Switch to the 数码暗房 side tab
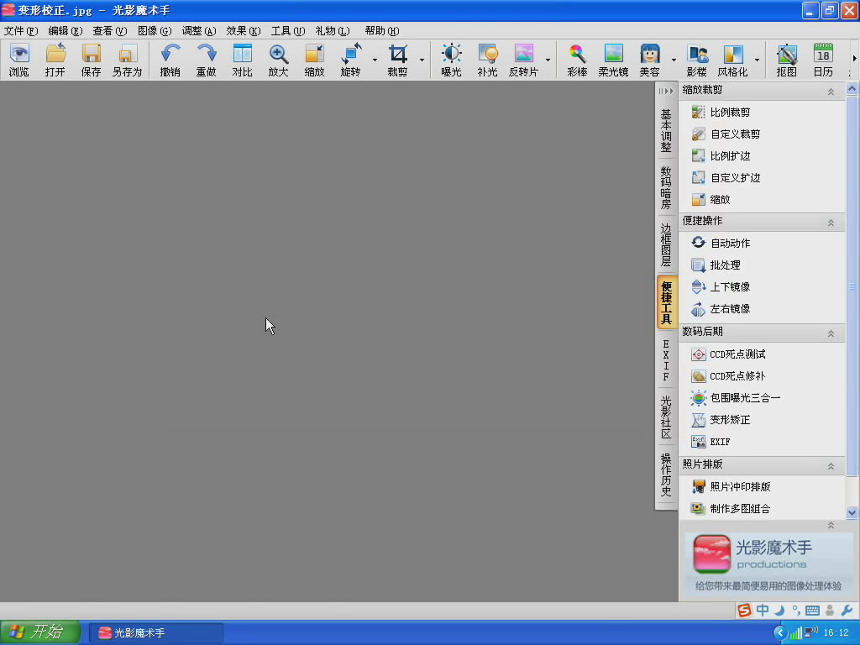The width and height of the screenshot is (860, 645). click(666, 187)
